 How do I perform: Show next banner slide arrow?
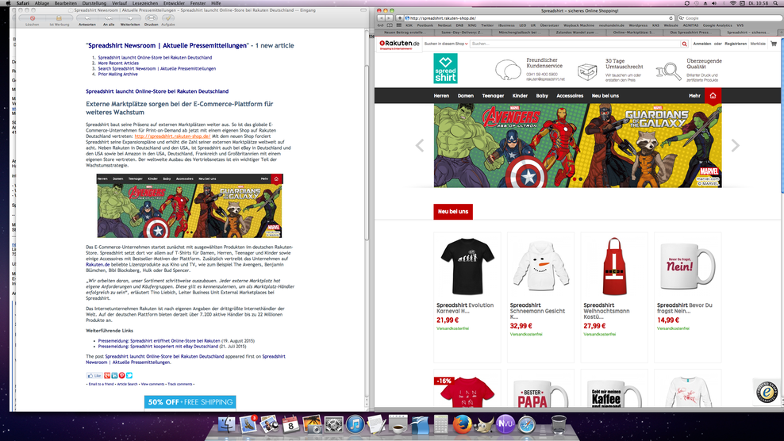[x=735, y=145]
